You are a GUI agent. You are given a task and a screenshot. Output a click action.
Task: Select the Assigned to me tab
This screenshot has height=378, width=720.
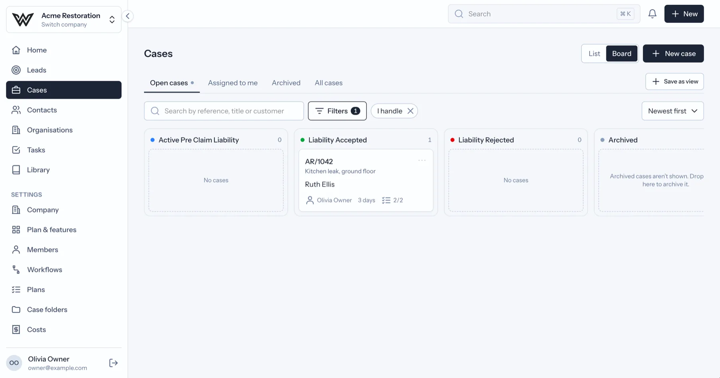tap(233, 83)
